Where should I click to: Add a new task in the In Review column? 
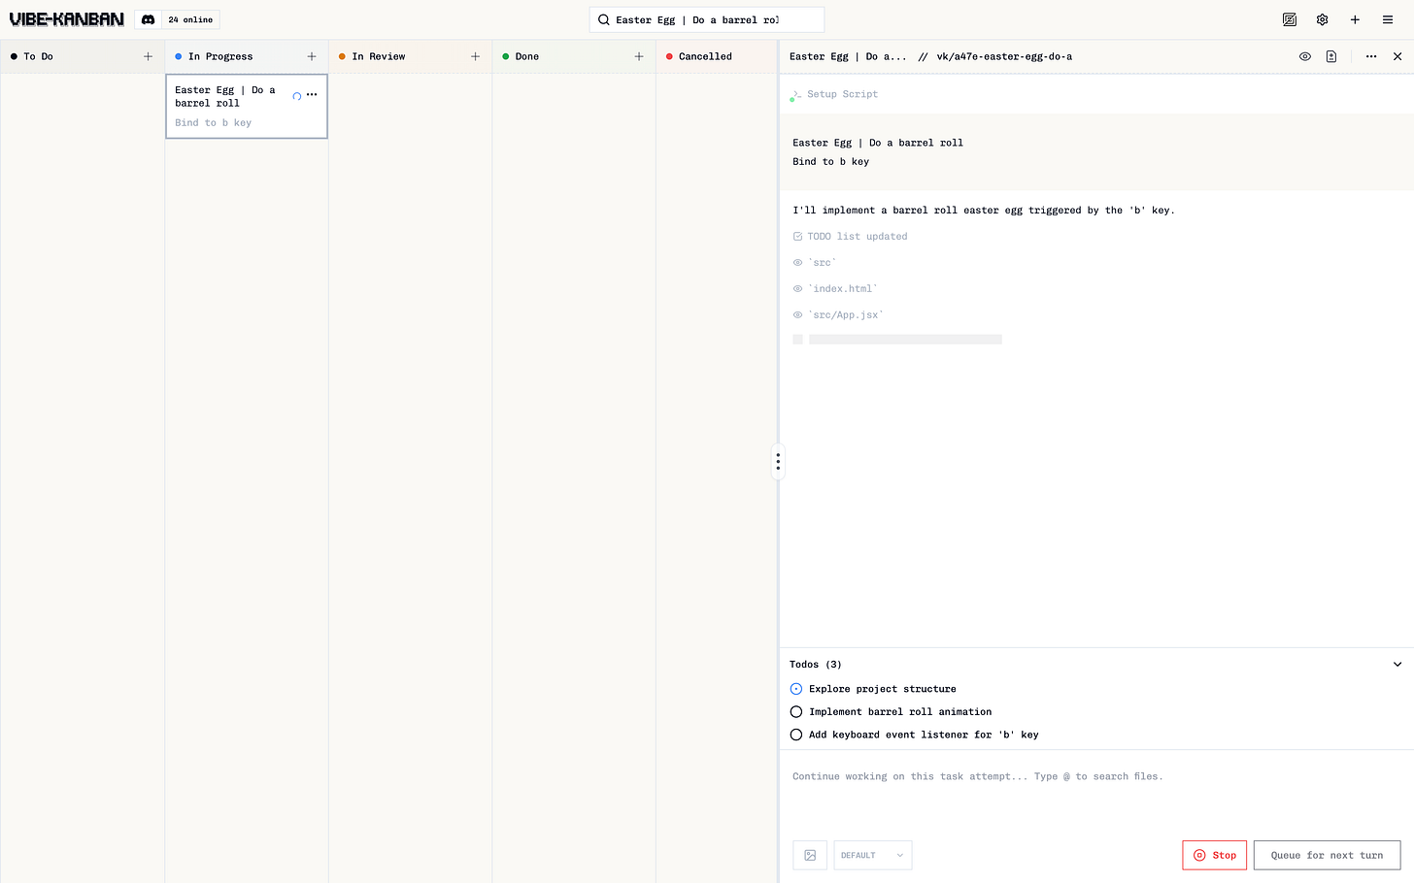[475, 56]
